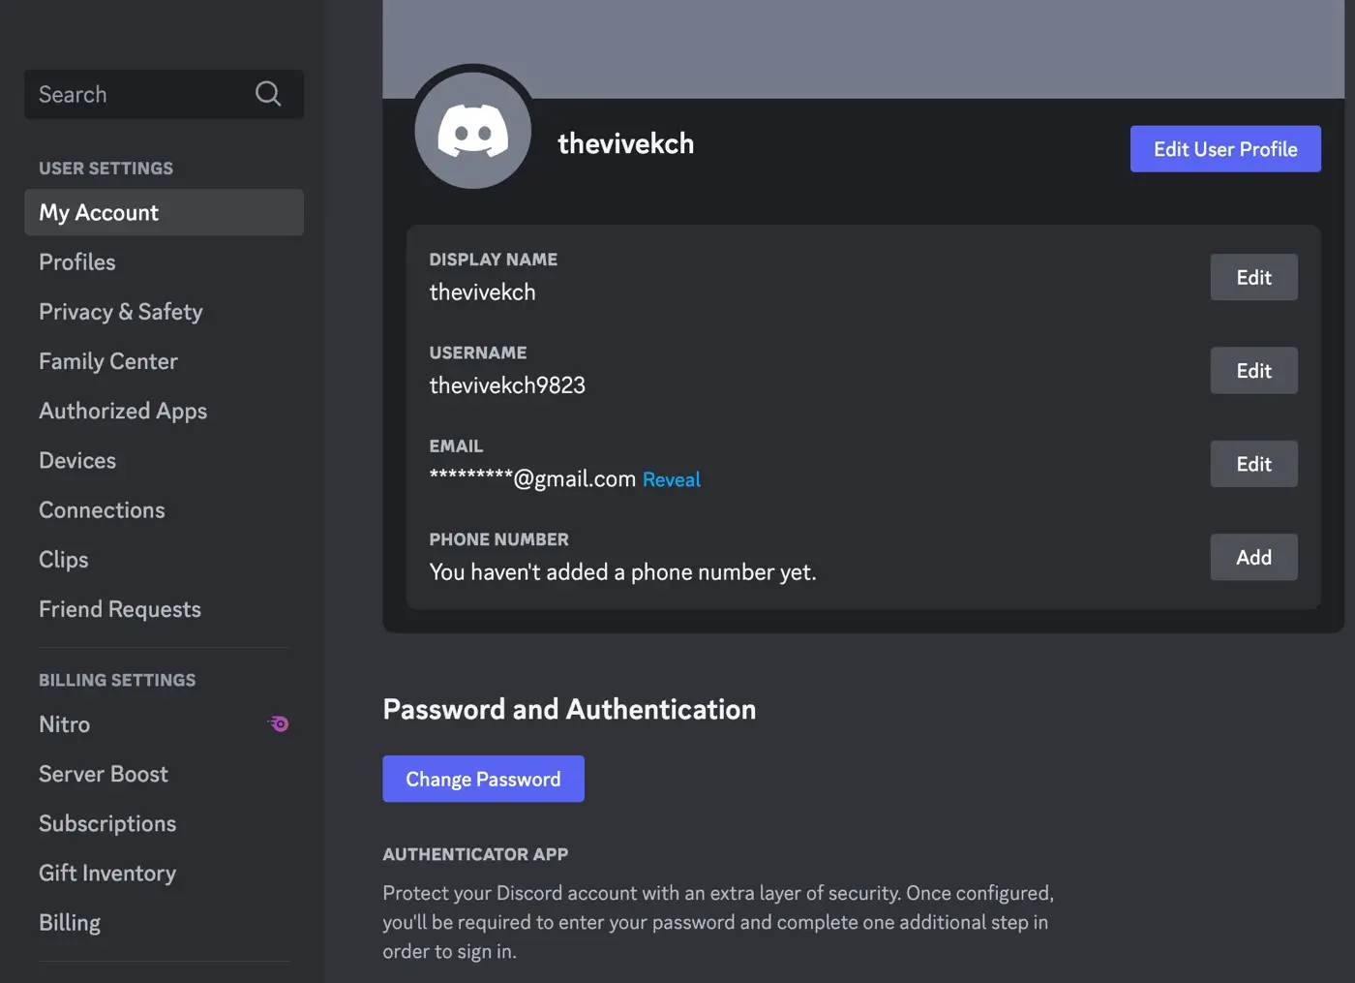Focus the settings Search field

[164, 94]
